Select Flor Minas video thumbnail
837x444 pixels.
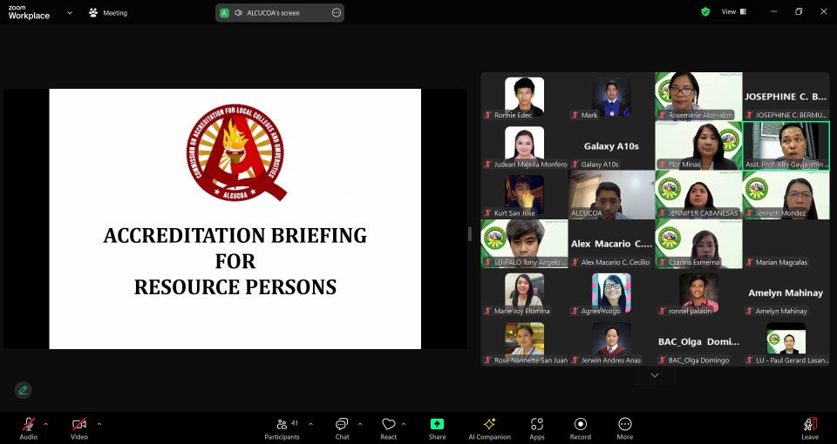698,145
